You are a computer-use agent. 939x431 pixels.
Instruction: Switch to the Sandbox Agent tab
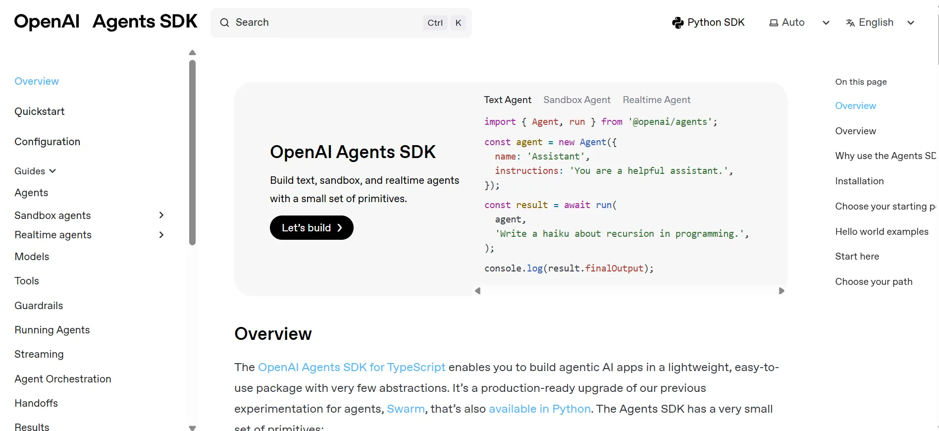point(577,100)
